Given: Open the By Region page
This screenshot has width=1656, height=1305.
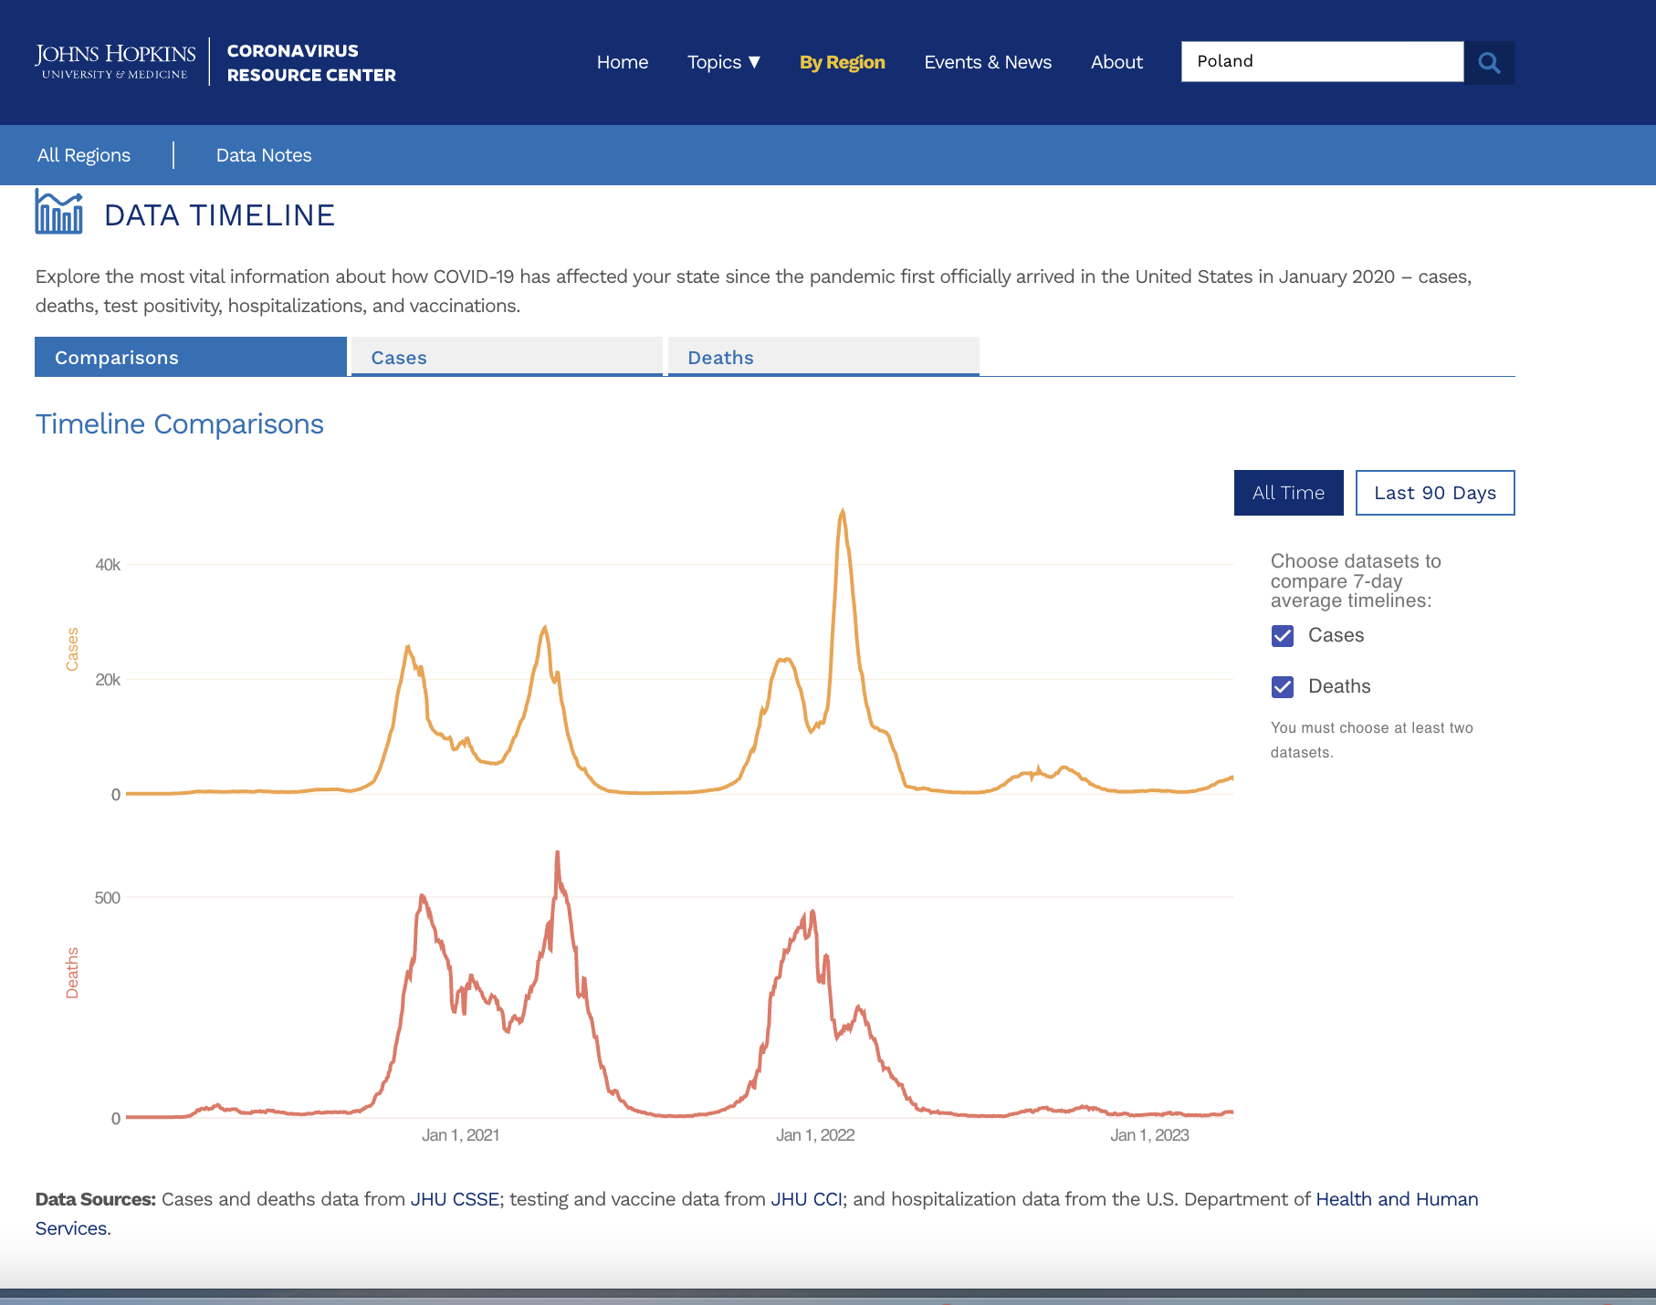Looking at the screenshot, I should click(842, 62).
